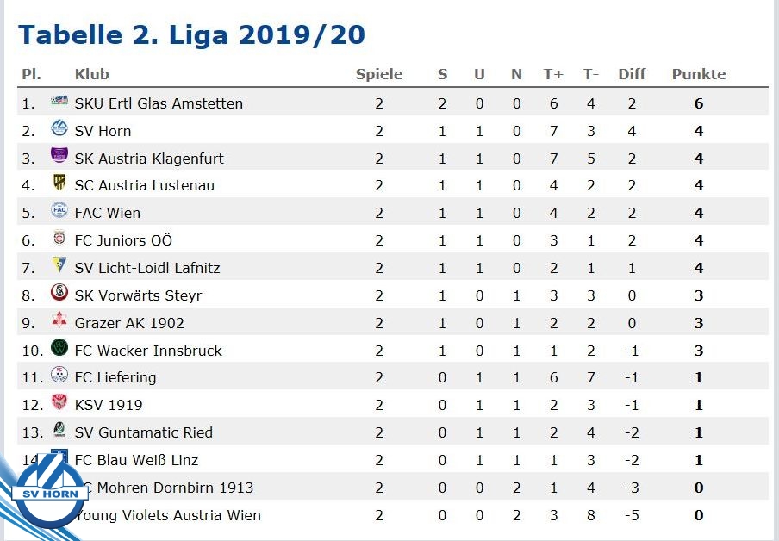779x541 pixels.
Task: Click the Young Violets Austria Wien entry
Action: pyautogui.click(x=167, y=515)
